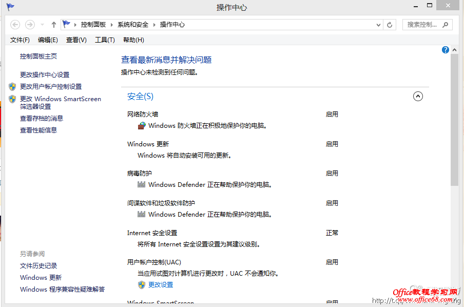Click the shield icon next to 更改设置
Viewport: 464px width, 307px height.
point(141,284)
